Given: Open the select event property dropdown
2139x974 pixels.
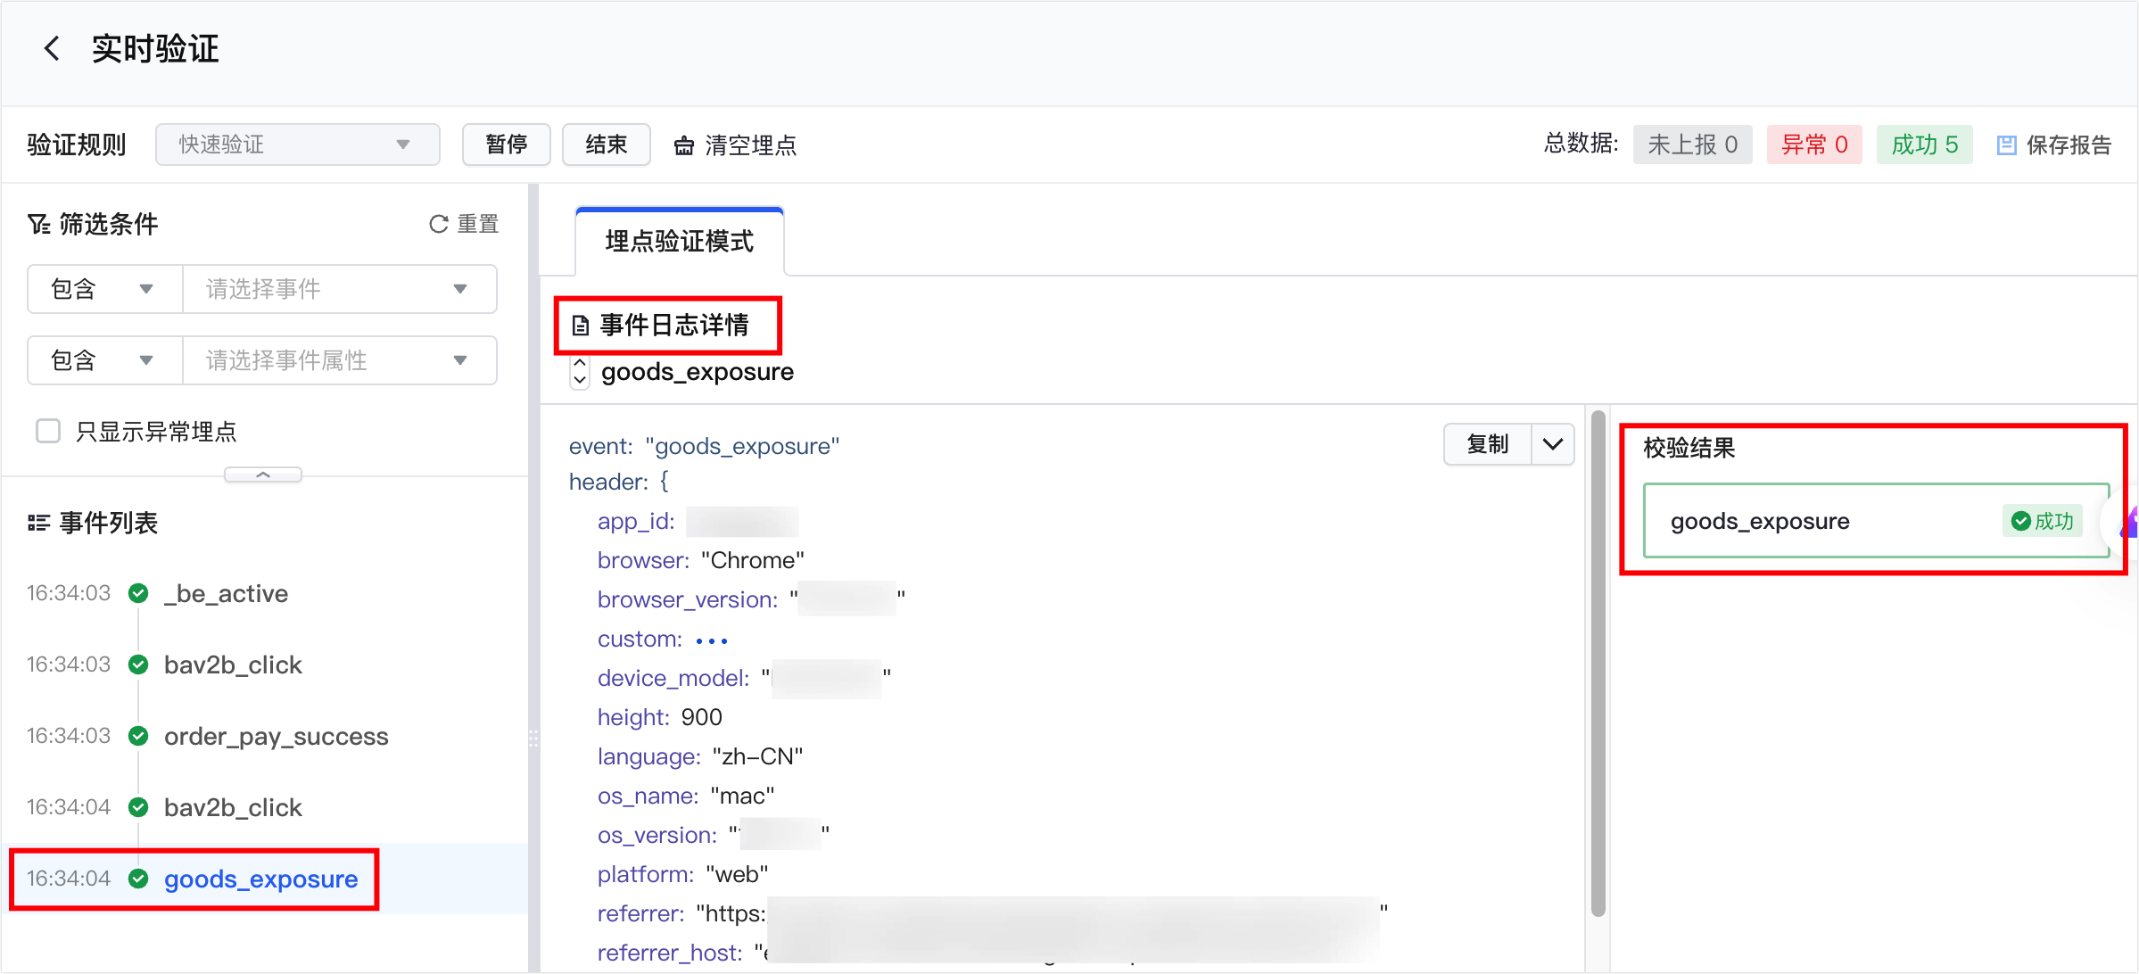Looking at the screenshot, I should 339,360.
